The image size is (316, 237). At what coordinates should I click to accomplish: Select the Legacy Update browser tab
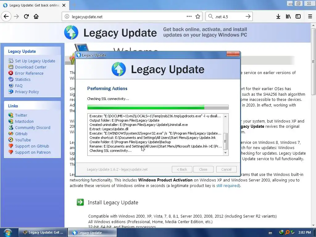tap(35, 5)
